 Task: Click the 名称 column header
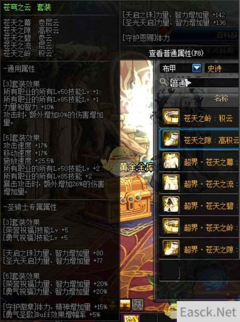point(221,99)
